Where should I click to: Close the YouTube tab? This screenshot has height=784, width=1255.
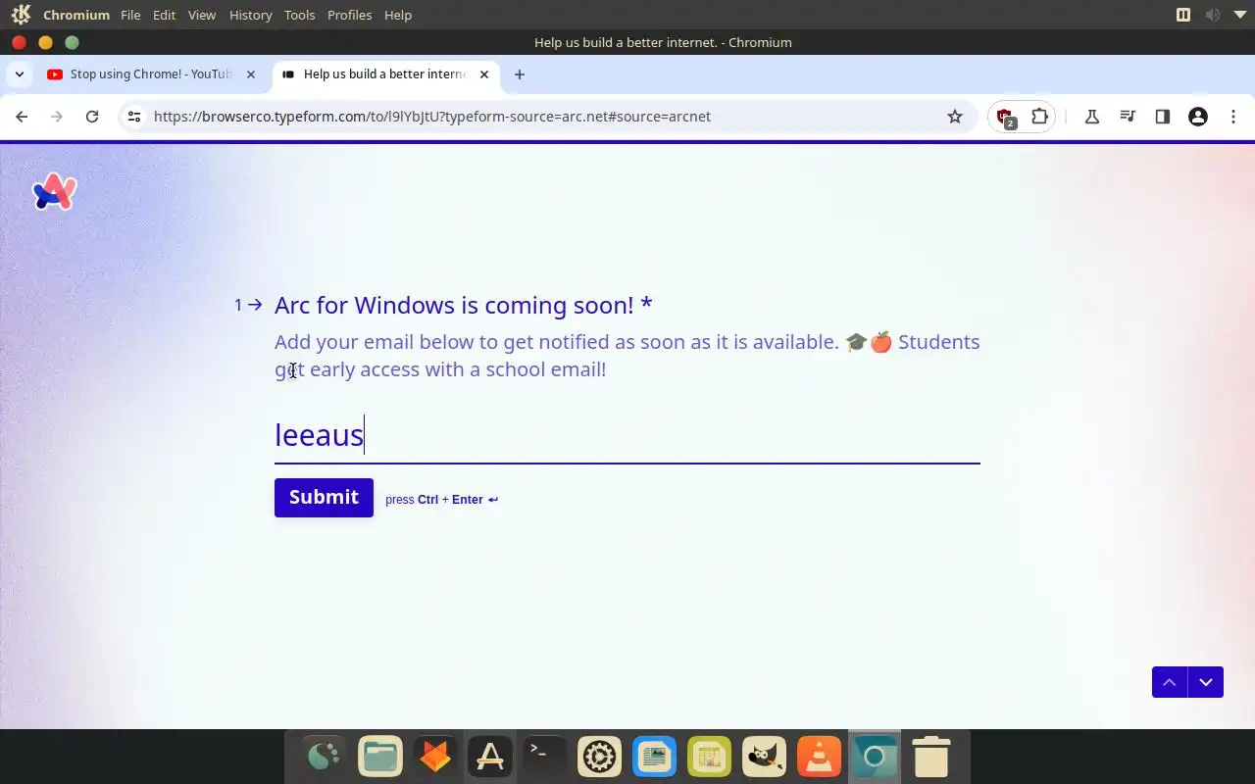[x=251, y=74]
